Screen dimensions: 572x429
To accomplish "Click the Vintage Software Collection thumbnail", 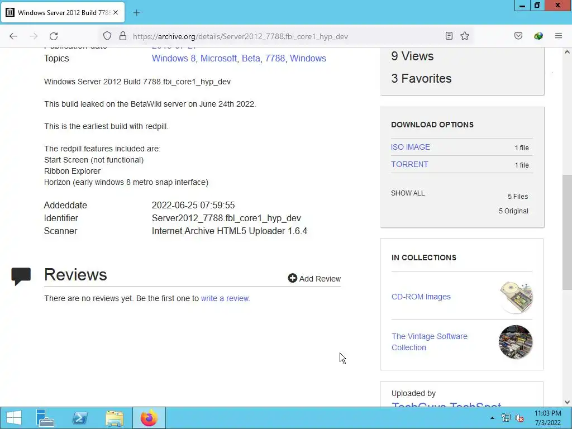I will coord(516,342).
